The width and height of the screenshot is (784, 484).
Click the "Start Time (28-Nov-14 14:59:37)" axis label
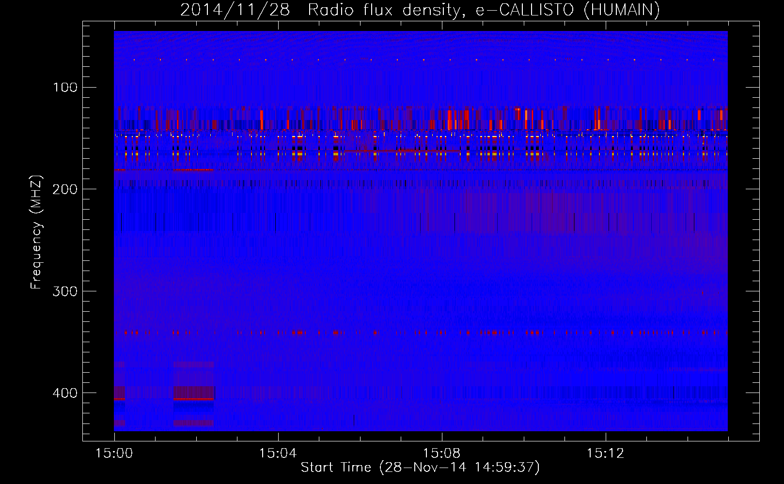pos(420,468)
